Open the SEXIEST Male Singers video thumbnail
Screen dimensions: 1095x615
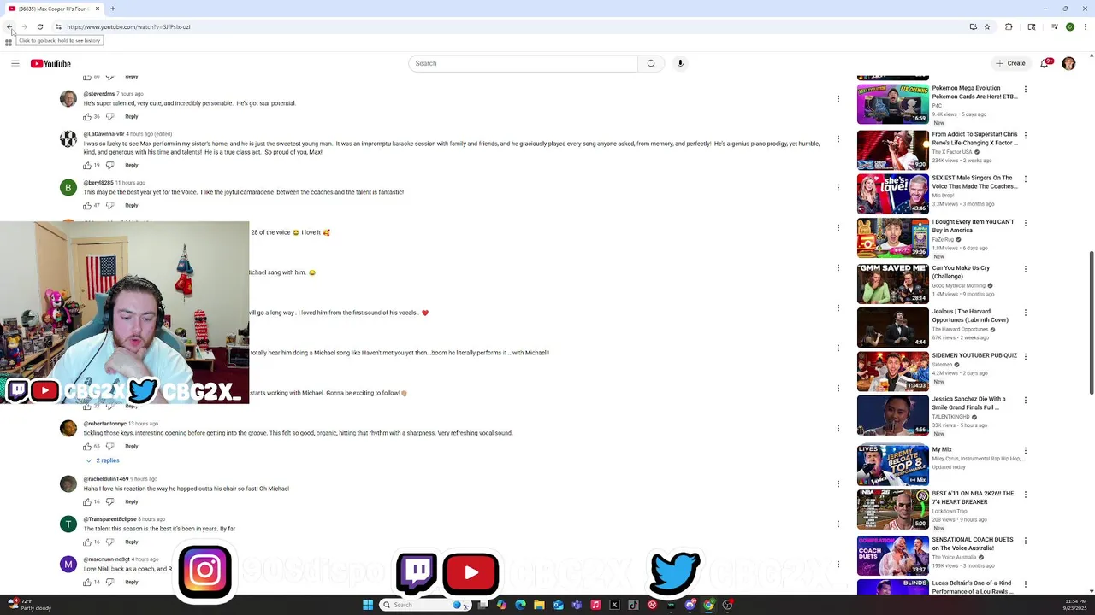(x=893, y=194)
